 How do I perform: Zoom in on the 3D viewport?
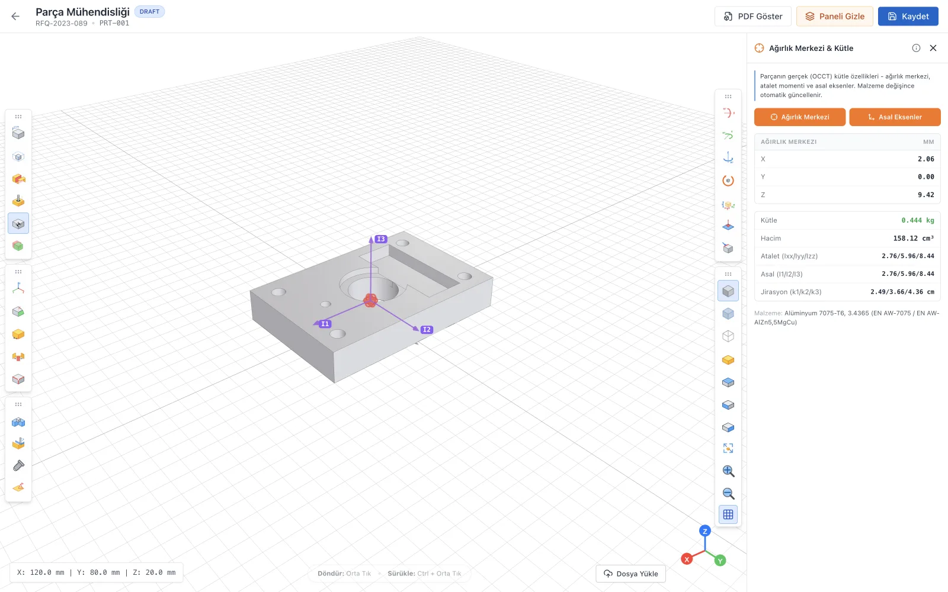pyautogui.click(x=728, y=471)
